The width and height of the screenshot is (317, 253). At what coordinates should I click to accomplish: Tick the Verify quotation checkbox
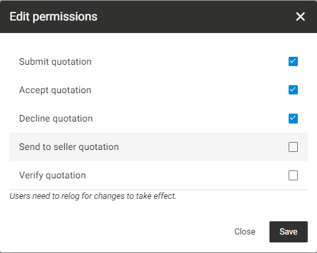pos(293,175)
